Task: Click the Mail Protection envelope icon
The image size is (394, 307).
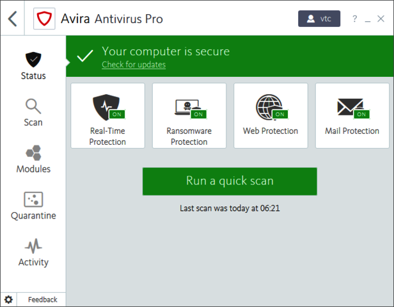Action: point(349,106)
